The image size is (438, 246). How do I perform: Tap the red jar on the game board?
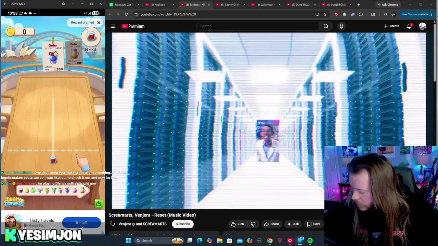[x=53, y=160]
